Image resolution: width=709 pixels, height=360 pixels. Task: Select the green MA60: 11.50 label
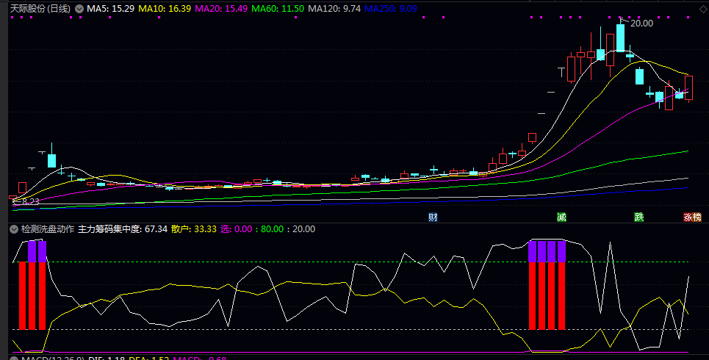click(x=278, y=9)
